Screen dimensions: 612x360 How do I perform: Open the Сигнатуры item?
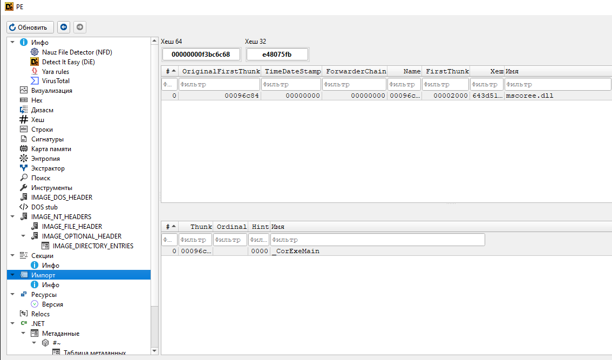pyautogui.click(x=47, y=139)
